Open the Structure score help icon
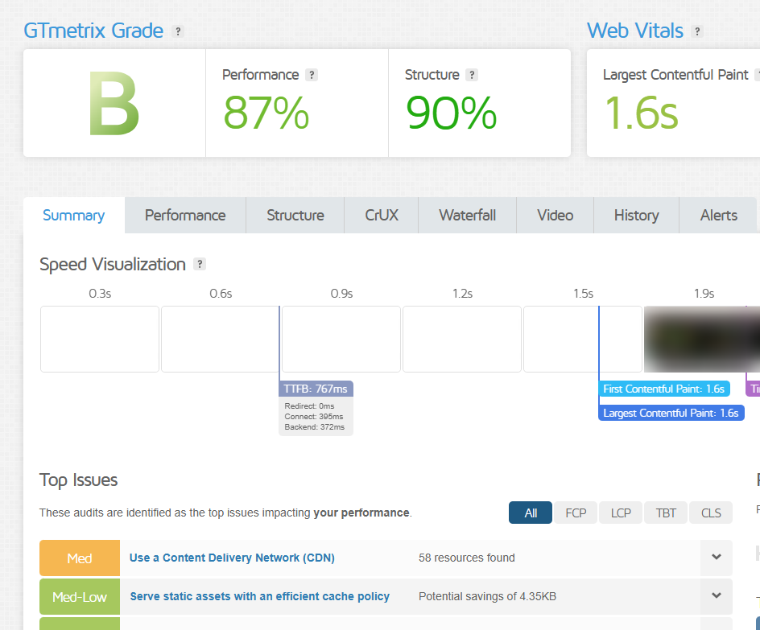The height and width of the screenshot is (630, 760). 472,75
